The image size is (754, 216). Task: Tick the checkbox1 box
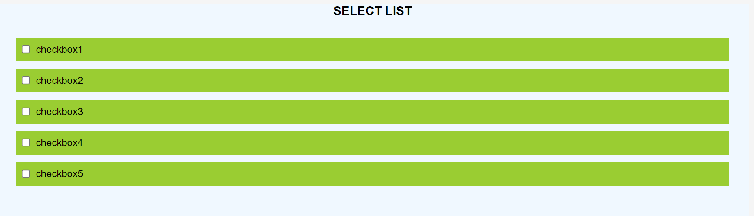click(x=26, y=49)
